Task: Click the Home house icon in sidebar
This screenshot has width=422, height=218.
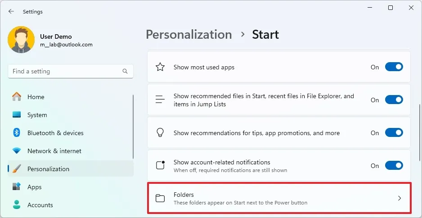Action: 17,97
